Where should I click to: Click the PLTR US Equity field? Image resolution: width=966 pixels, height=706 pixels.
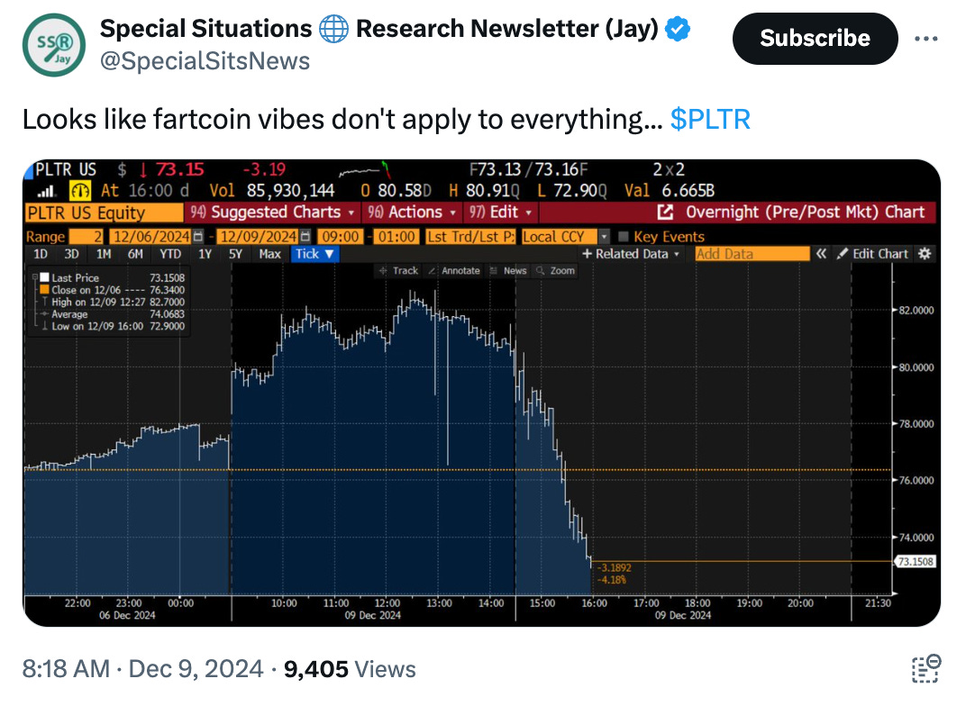pyautogui.click(x=104, y=213)
